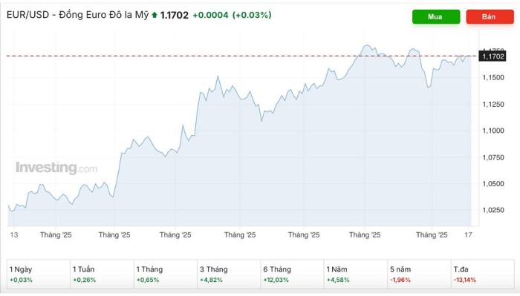Choose the 5 năm time range
Image resolution: width=520 pixels, height=296 pixels.
(x=419, y=274)
